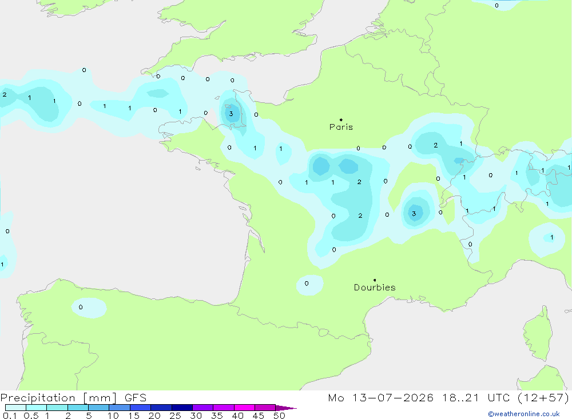Pick the legend swatch between 0.1 and 0.5
Screen dimensions: 572x419
(15, 408)
